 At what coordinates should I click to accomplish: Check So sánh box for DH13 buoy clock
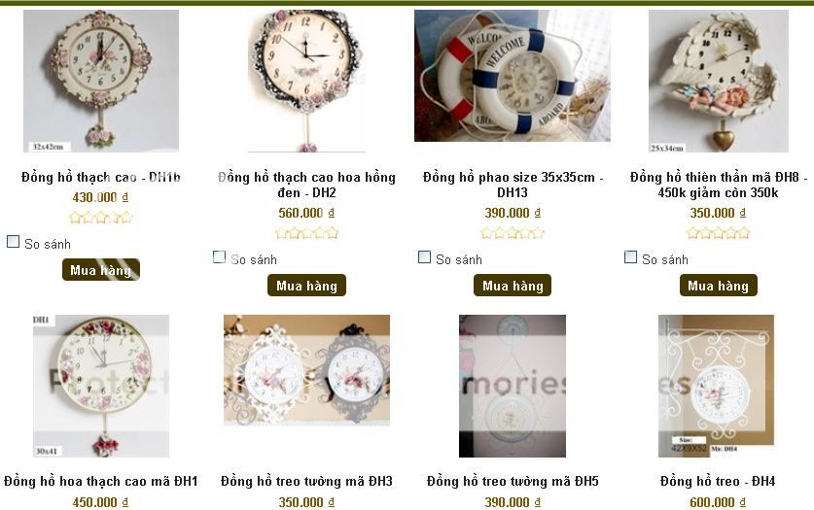click(425, 257)
